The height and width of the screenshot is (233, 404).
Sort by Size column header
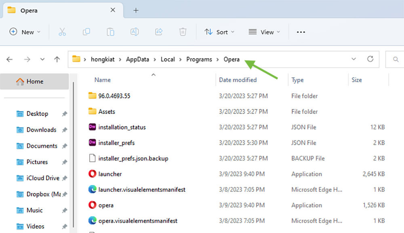[357, 80]
